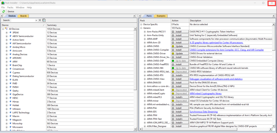Open the Search dropdown arrow
The image size is (277, 133).
[36, 21]
